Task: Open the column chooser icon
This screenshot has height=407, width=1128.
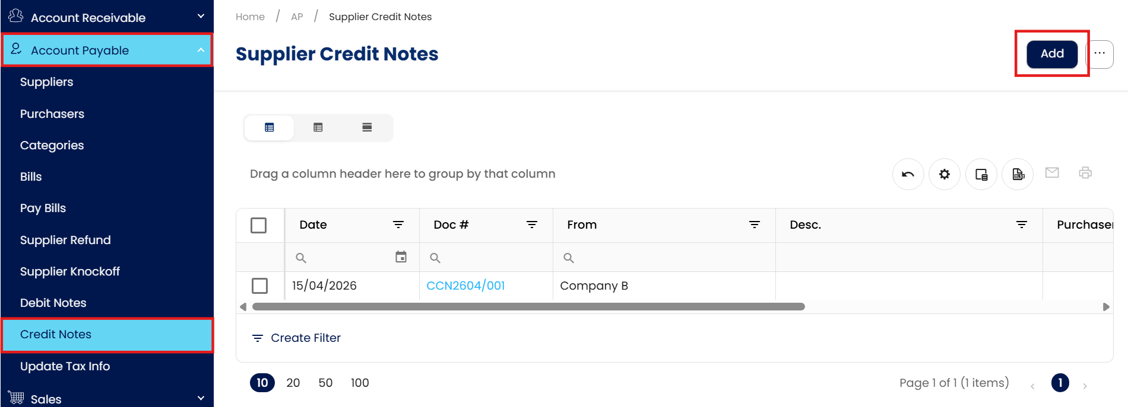Action: tap(981, 174)
